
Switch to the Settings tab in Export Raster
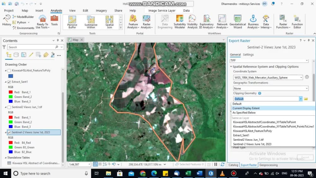point(248,55)
